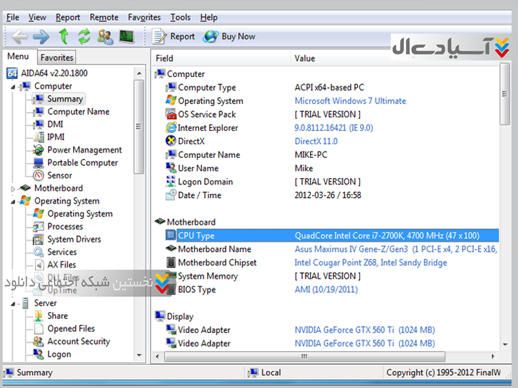Select System Drivers in the tree
Viewport: 518px width, 388px height.
[x=74, y=239]
